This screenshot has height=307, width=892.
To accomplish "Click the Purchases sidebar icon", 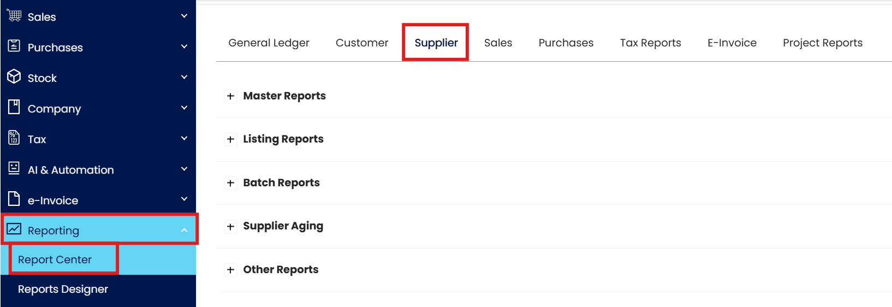I will 14,46.
